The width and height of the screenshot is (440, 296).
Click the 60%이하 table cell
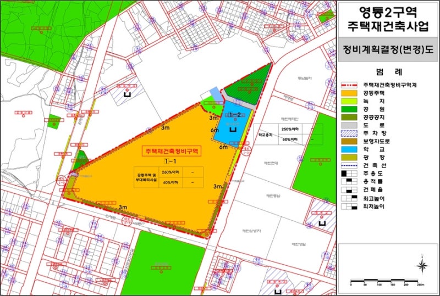(x=290, y=139)
